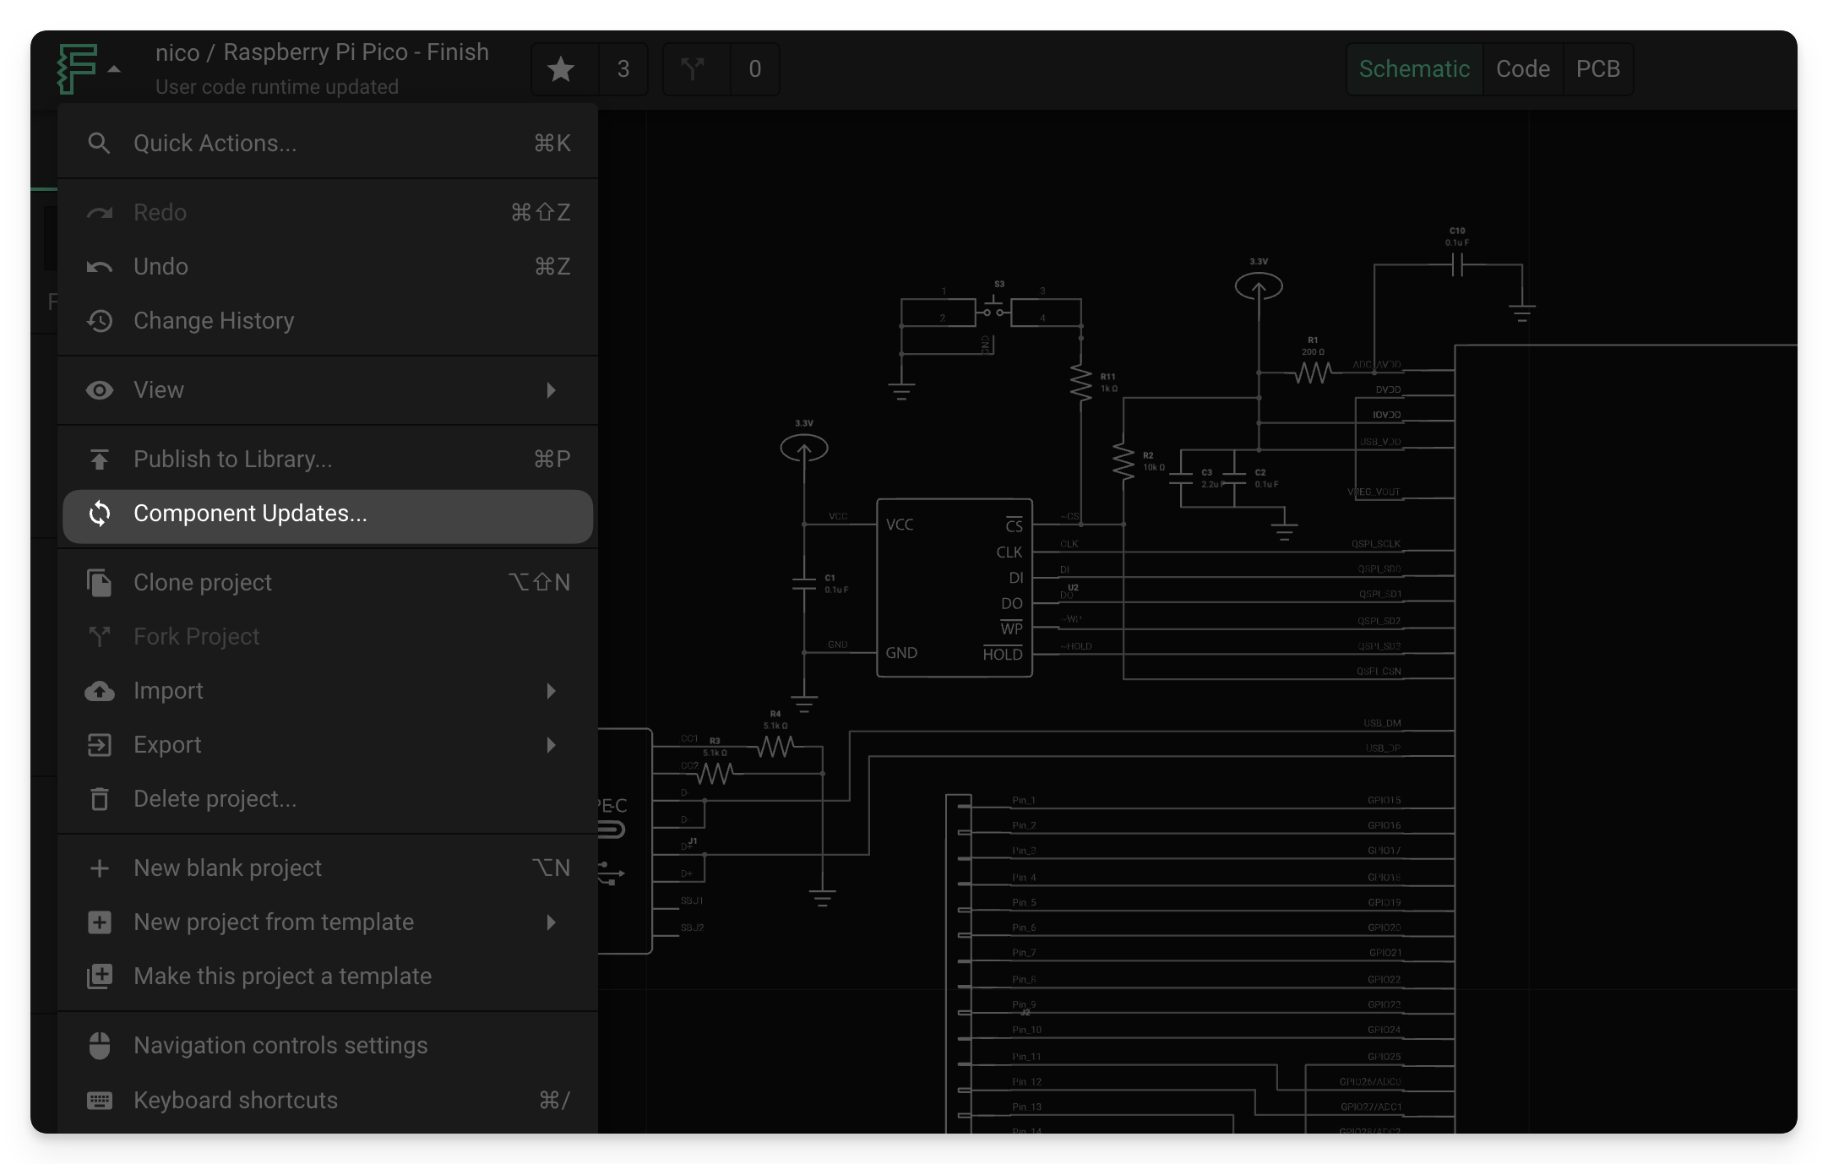Choose Publish to Library...
Screen dimensions: 1828x1164
pos(328,460)
